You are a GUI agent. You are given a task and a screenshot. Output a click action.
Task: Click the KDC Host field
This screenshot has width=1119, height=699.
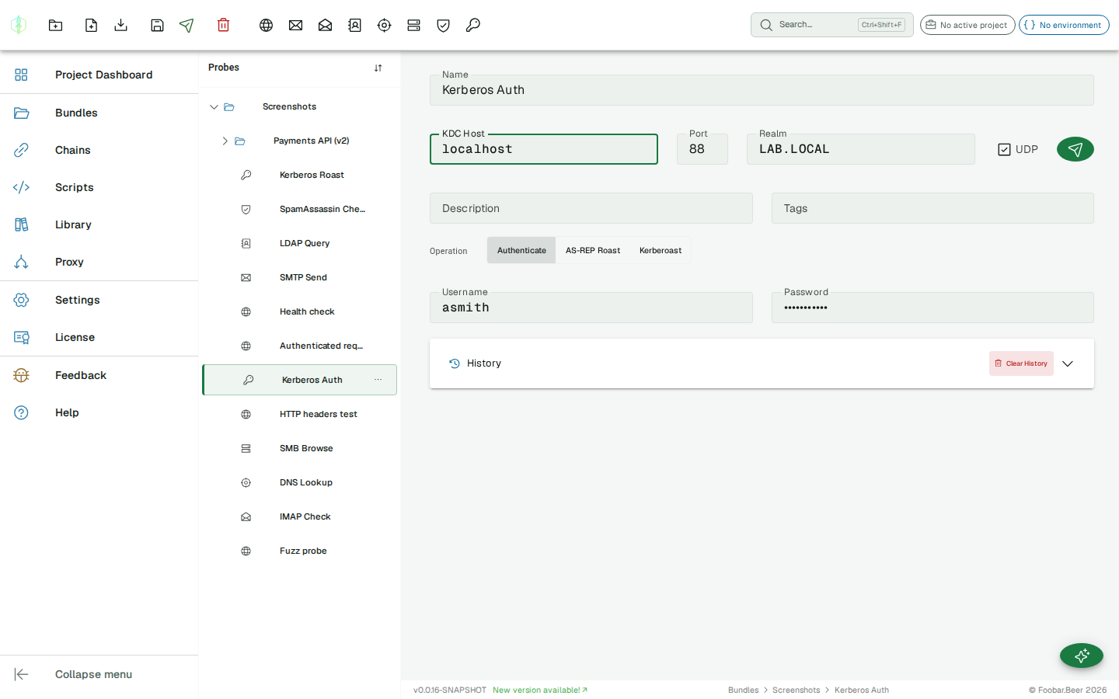[544, 149]
